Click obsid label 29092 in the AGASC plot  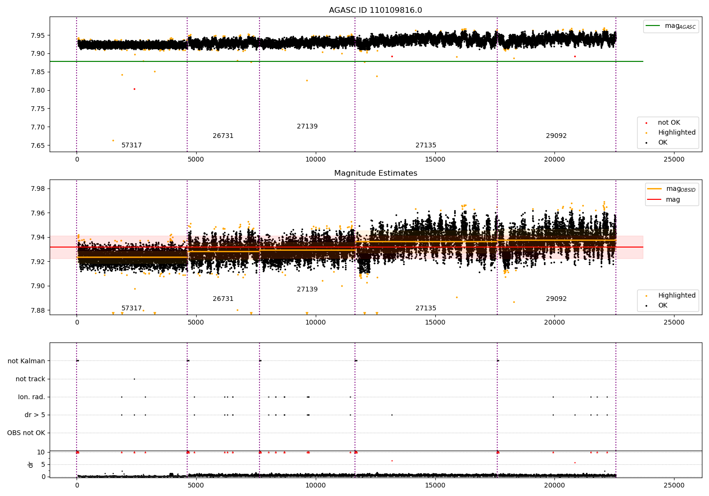coord(556,136)
